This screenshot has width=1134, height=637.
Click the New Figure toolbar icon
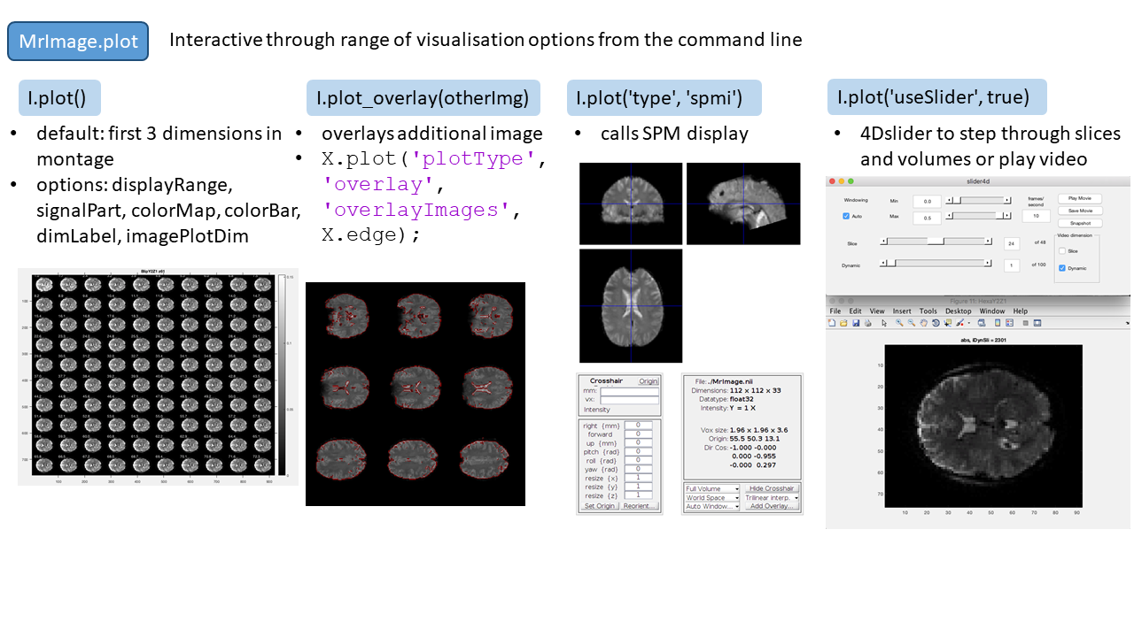[832, 323]
